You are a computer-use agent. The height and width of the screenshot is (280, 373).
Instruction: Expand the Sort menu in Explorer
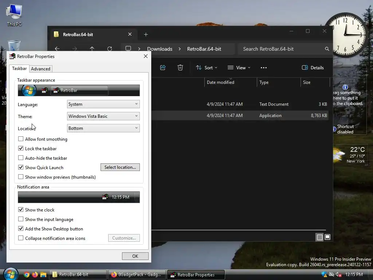pyautogui.click(x=207, y=67)
